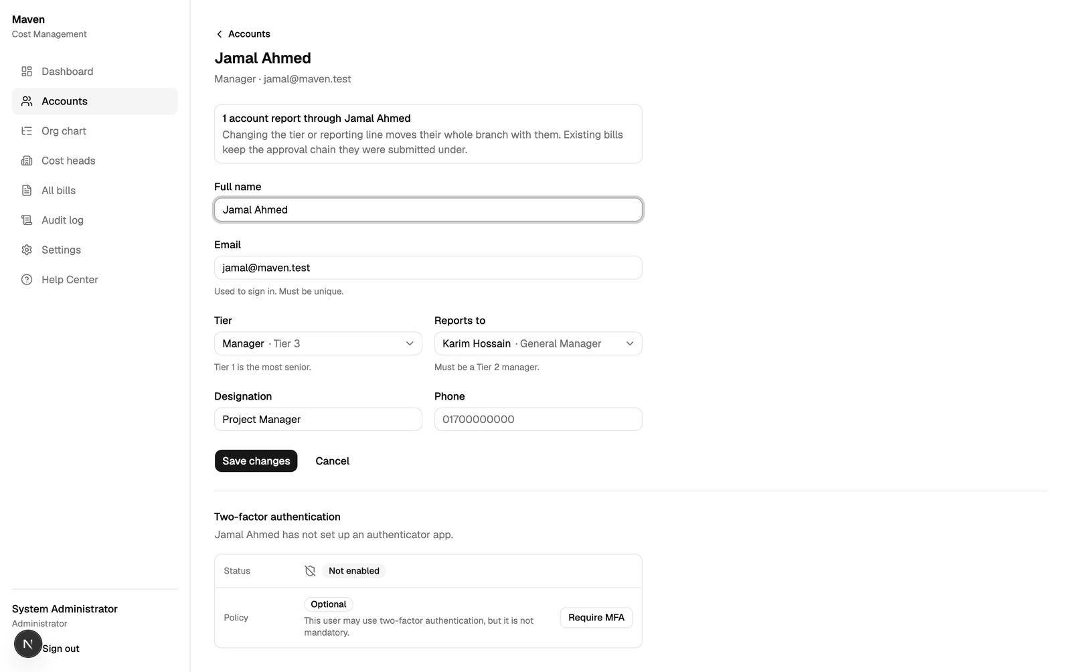Go to All bills menu item

[x=95, y=191]
